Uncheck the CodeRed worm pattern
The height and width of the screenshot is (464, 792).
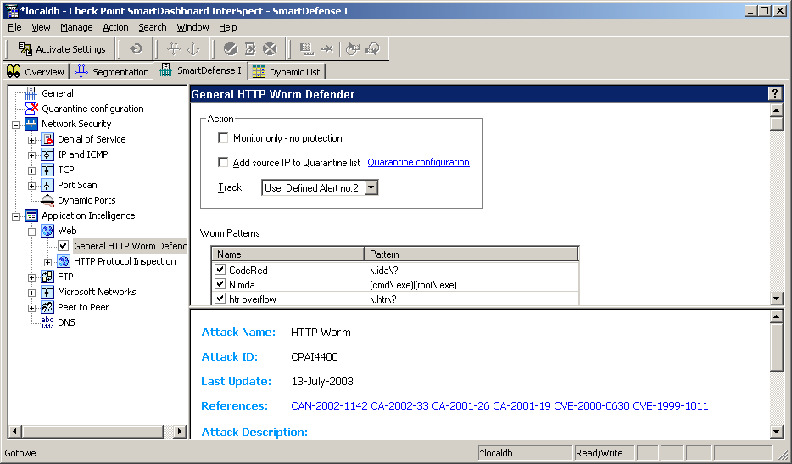point(220,270)
